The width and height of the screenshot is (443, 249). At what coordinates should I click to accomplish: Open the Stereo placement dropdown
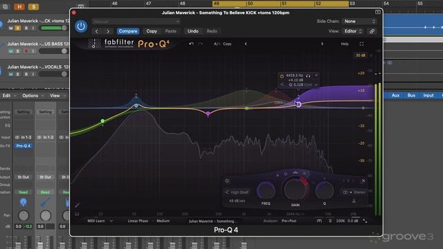354,192
